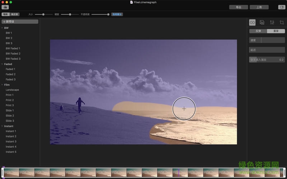Image resolution: width=287 pixels, height=179 pixels.
Task: Open the loop settings infinity icon tab
Action: click(x=252, y=22)
